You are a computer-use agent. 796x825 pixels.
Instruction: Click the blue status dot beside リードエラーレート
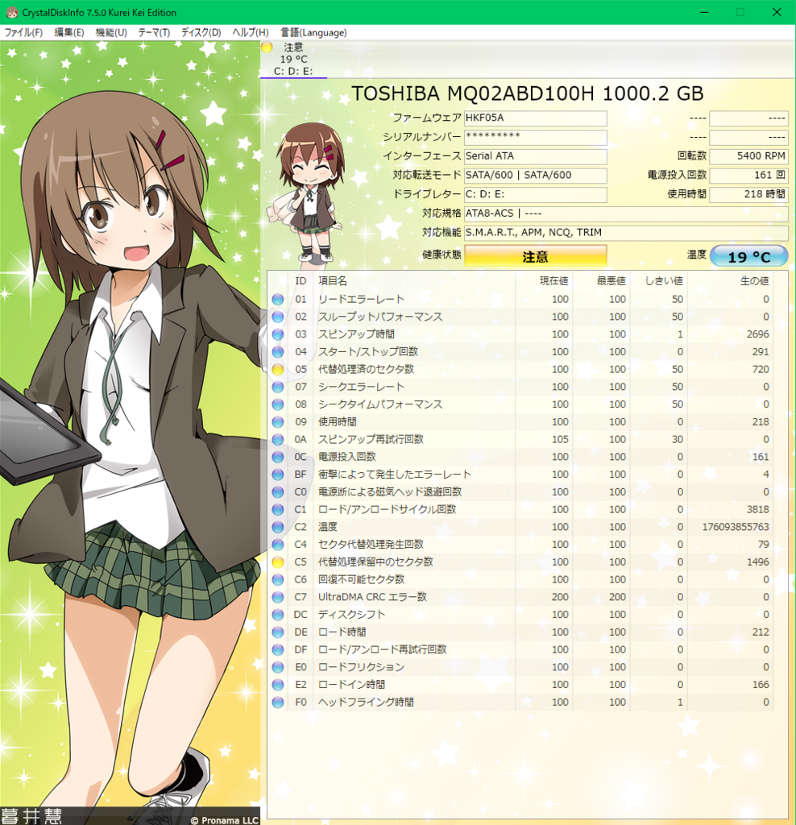(278, 299)
